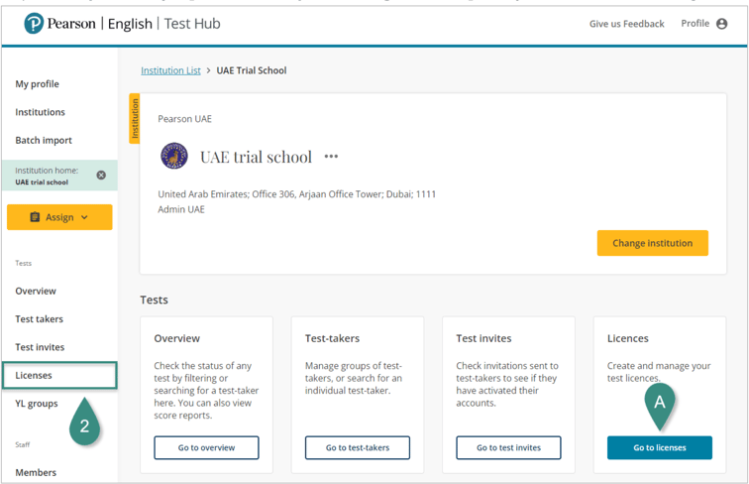
Task: Select Test takers in the sidebar
Action: point(39,319)
